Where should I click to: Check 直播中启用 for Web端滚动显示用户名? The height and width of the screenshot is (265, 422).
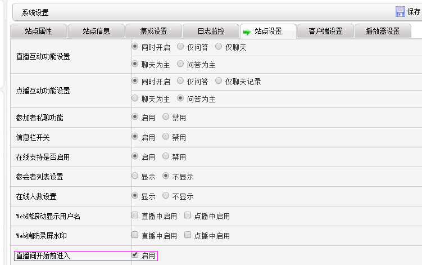pyautogui.click(x=135, y=215)
